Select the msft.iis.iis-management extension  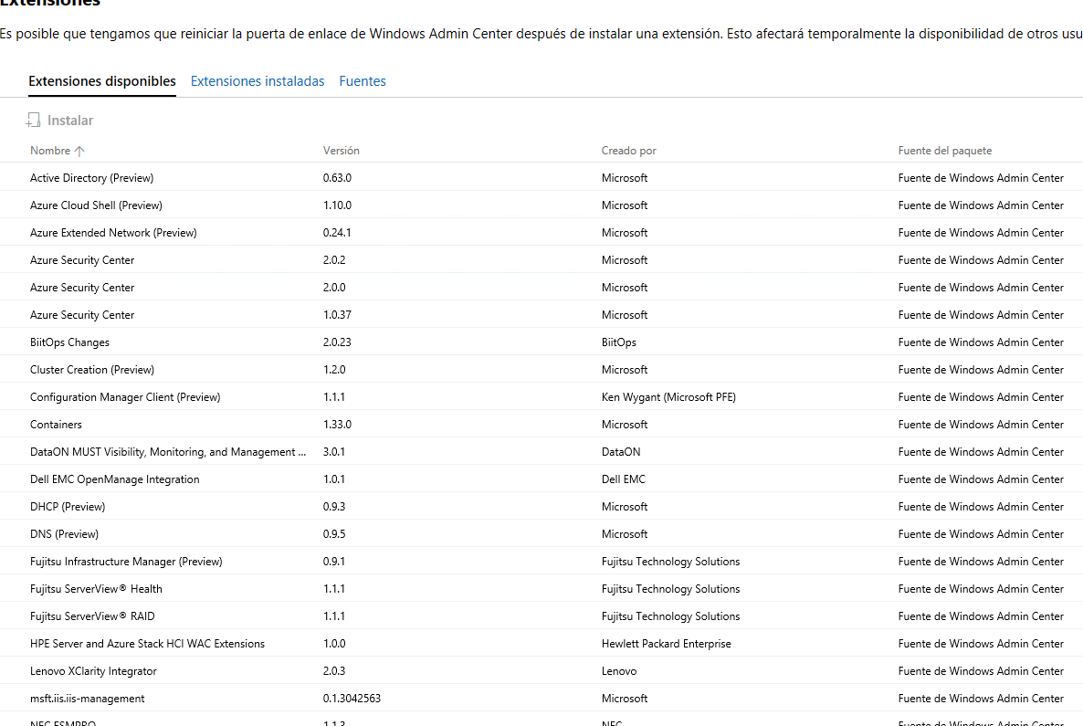click(x=87, y=699)
